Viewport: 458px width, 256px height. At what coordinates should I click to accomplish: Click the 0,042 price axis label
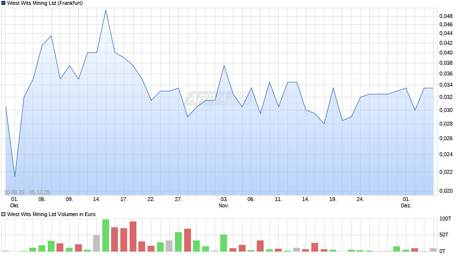446,43
